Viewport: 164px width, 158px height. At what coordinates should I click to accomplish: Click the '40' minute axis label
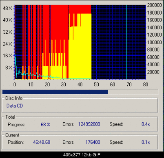(80, 84)
